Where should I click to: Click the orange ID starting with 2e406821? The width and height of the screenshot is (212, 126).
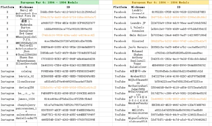[x=179, y=99]
